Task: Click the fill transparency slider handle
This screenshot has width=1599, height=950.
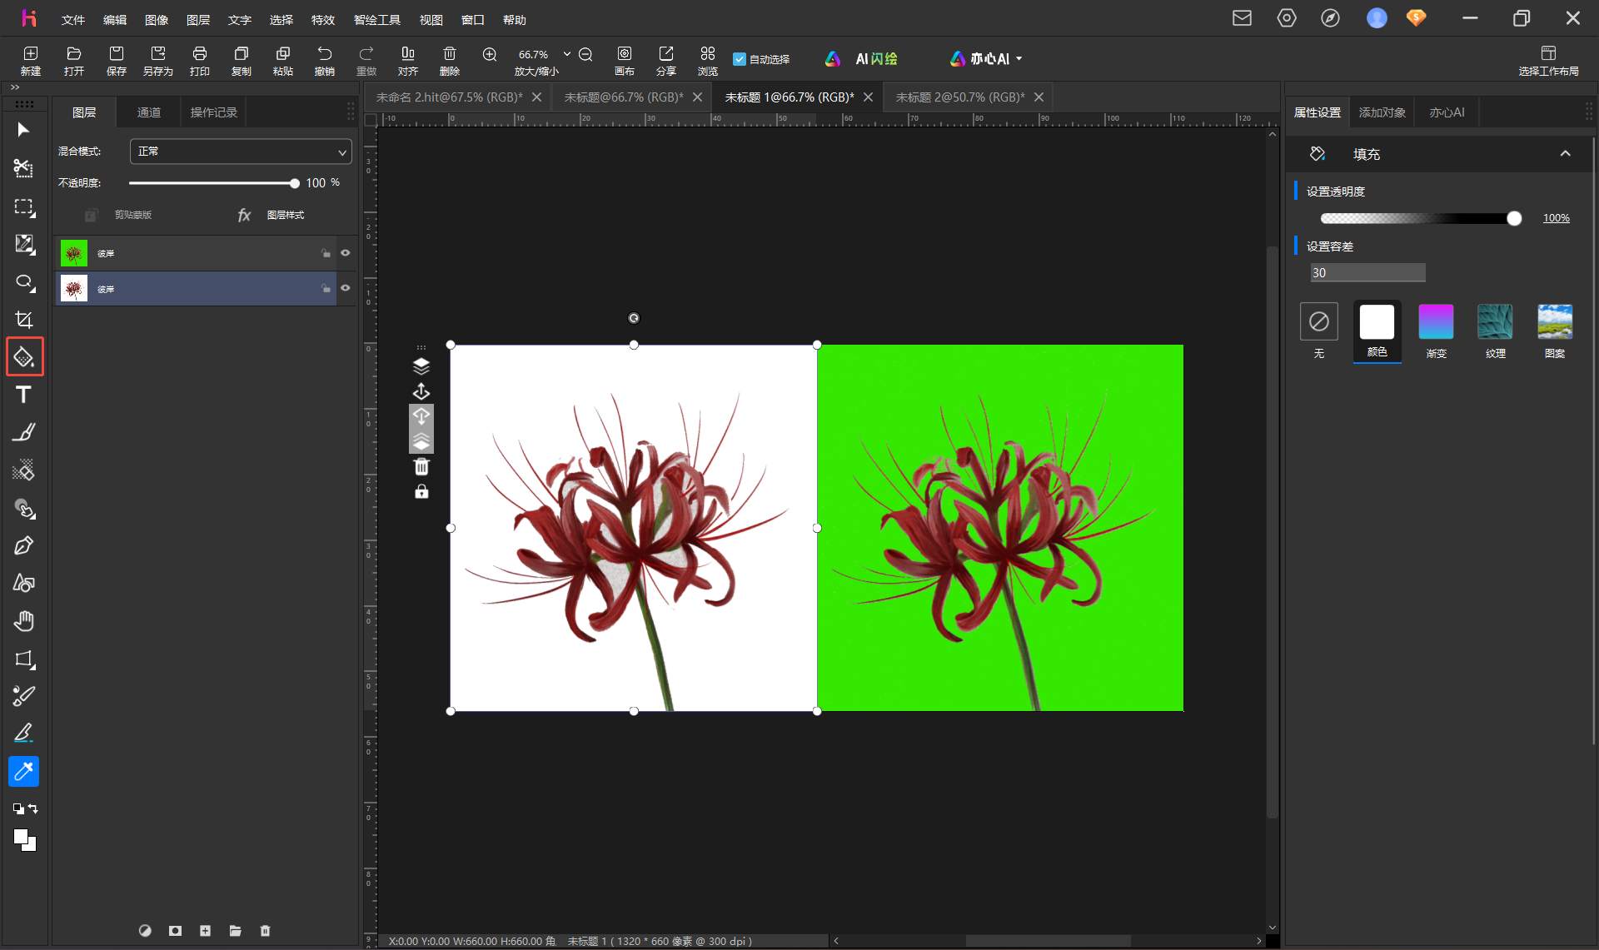Action: [x=1514, y=218]
